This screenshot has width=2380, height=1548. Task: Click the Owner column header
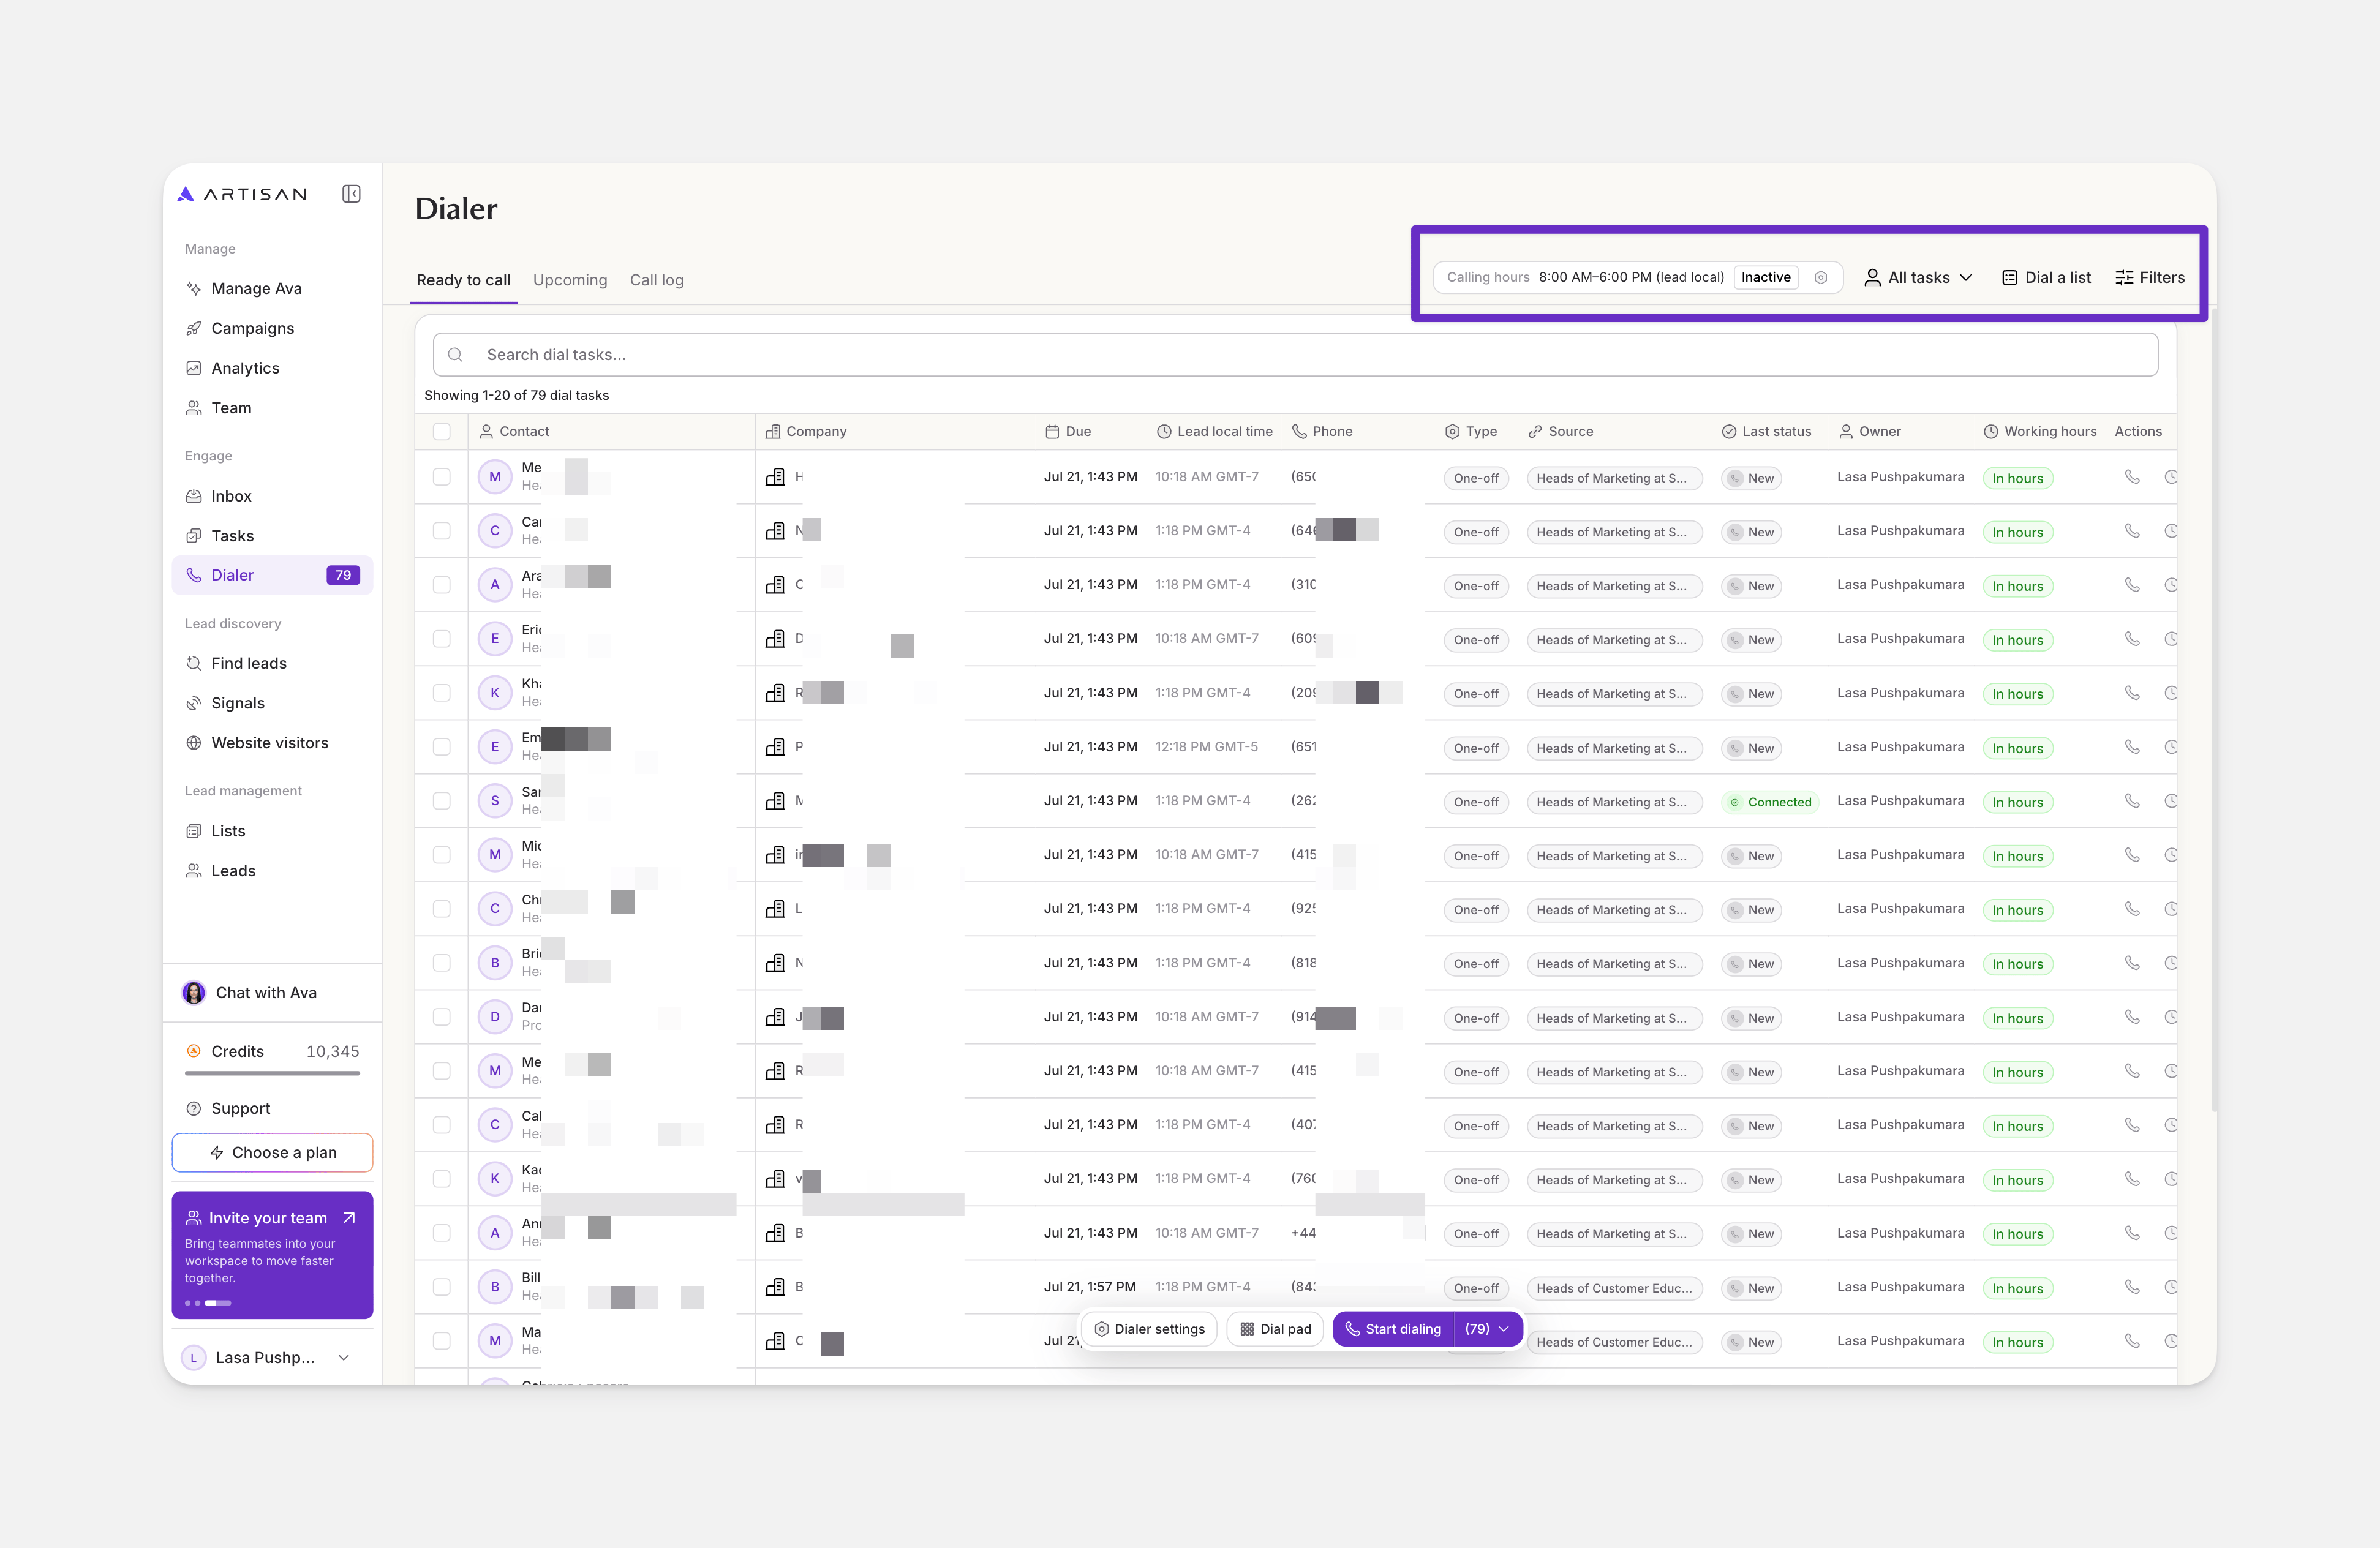pos(1870,432)
